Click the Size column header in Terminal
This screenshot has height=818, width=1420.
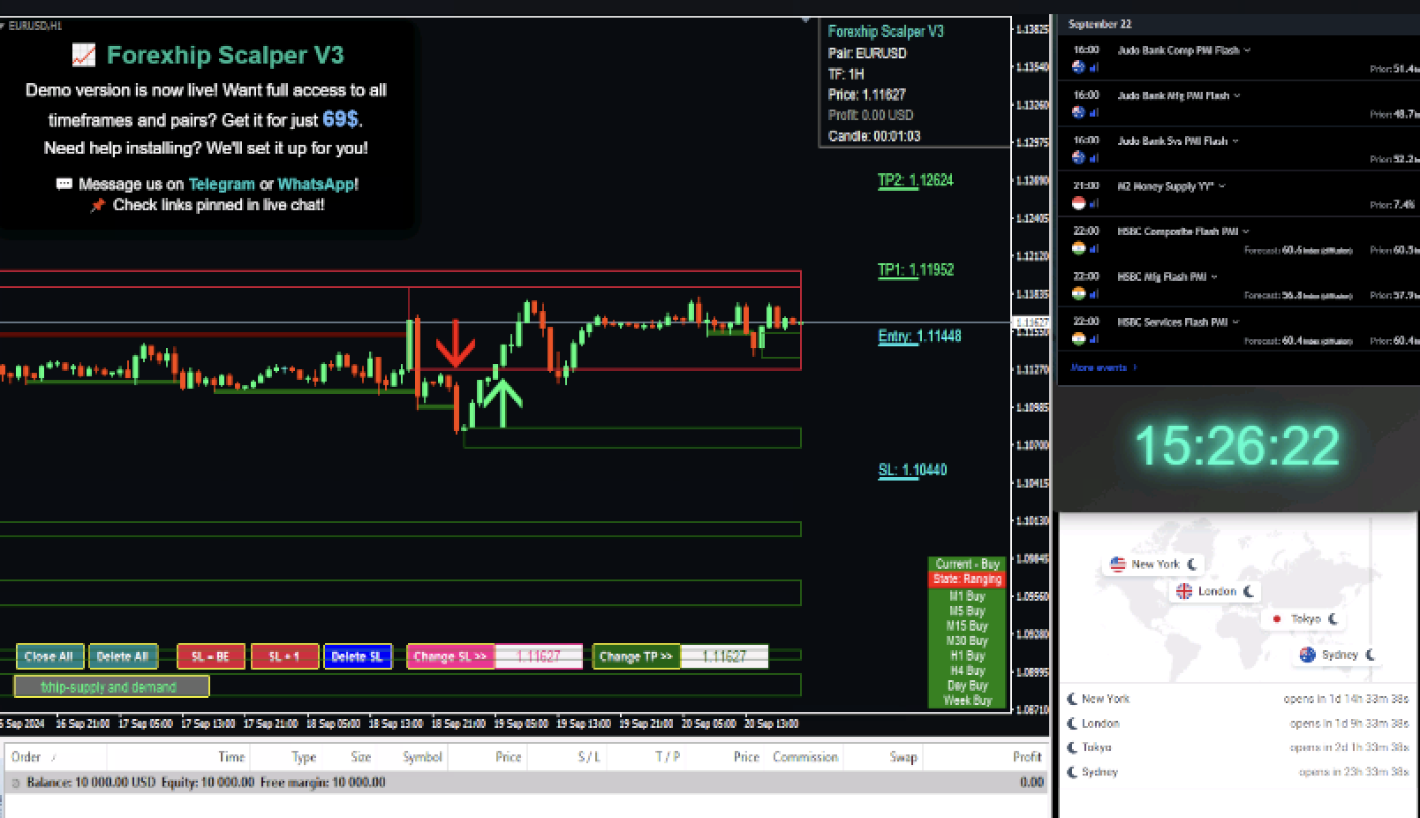[361, 757]
